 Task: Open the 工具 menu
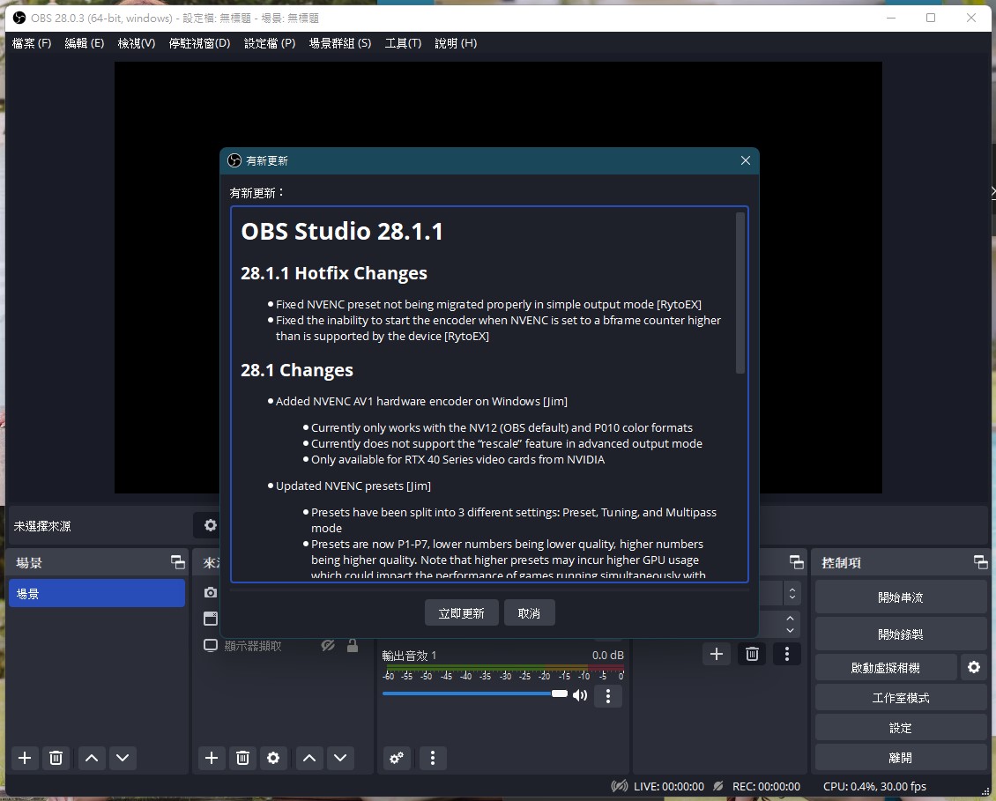[x=403, y=42]
